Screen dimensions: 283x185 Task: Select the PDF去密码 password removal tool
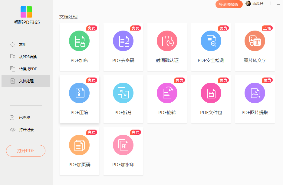pyautogui.click(x=123, y=47)
